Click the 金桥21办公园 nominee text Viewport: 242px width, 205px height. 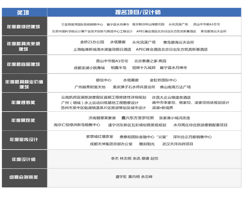92,42
